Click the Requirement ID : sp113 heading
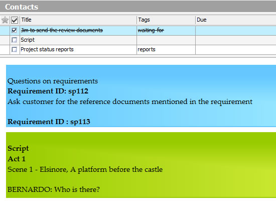The image size is (276, 209). (x=49, y=122)
